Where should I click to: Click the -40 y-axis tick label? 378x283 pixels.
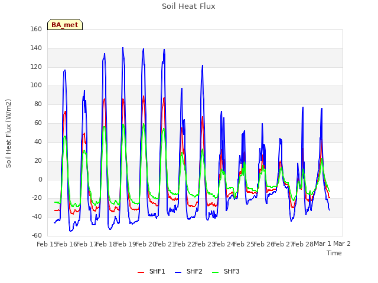click(37, 216)
